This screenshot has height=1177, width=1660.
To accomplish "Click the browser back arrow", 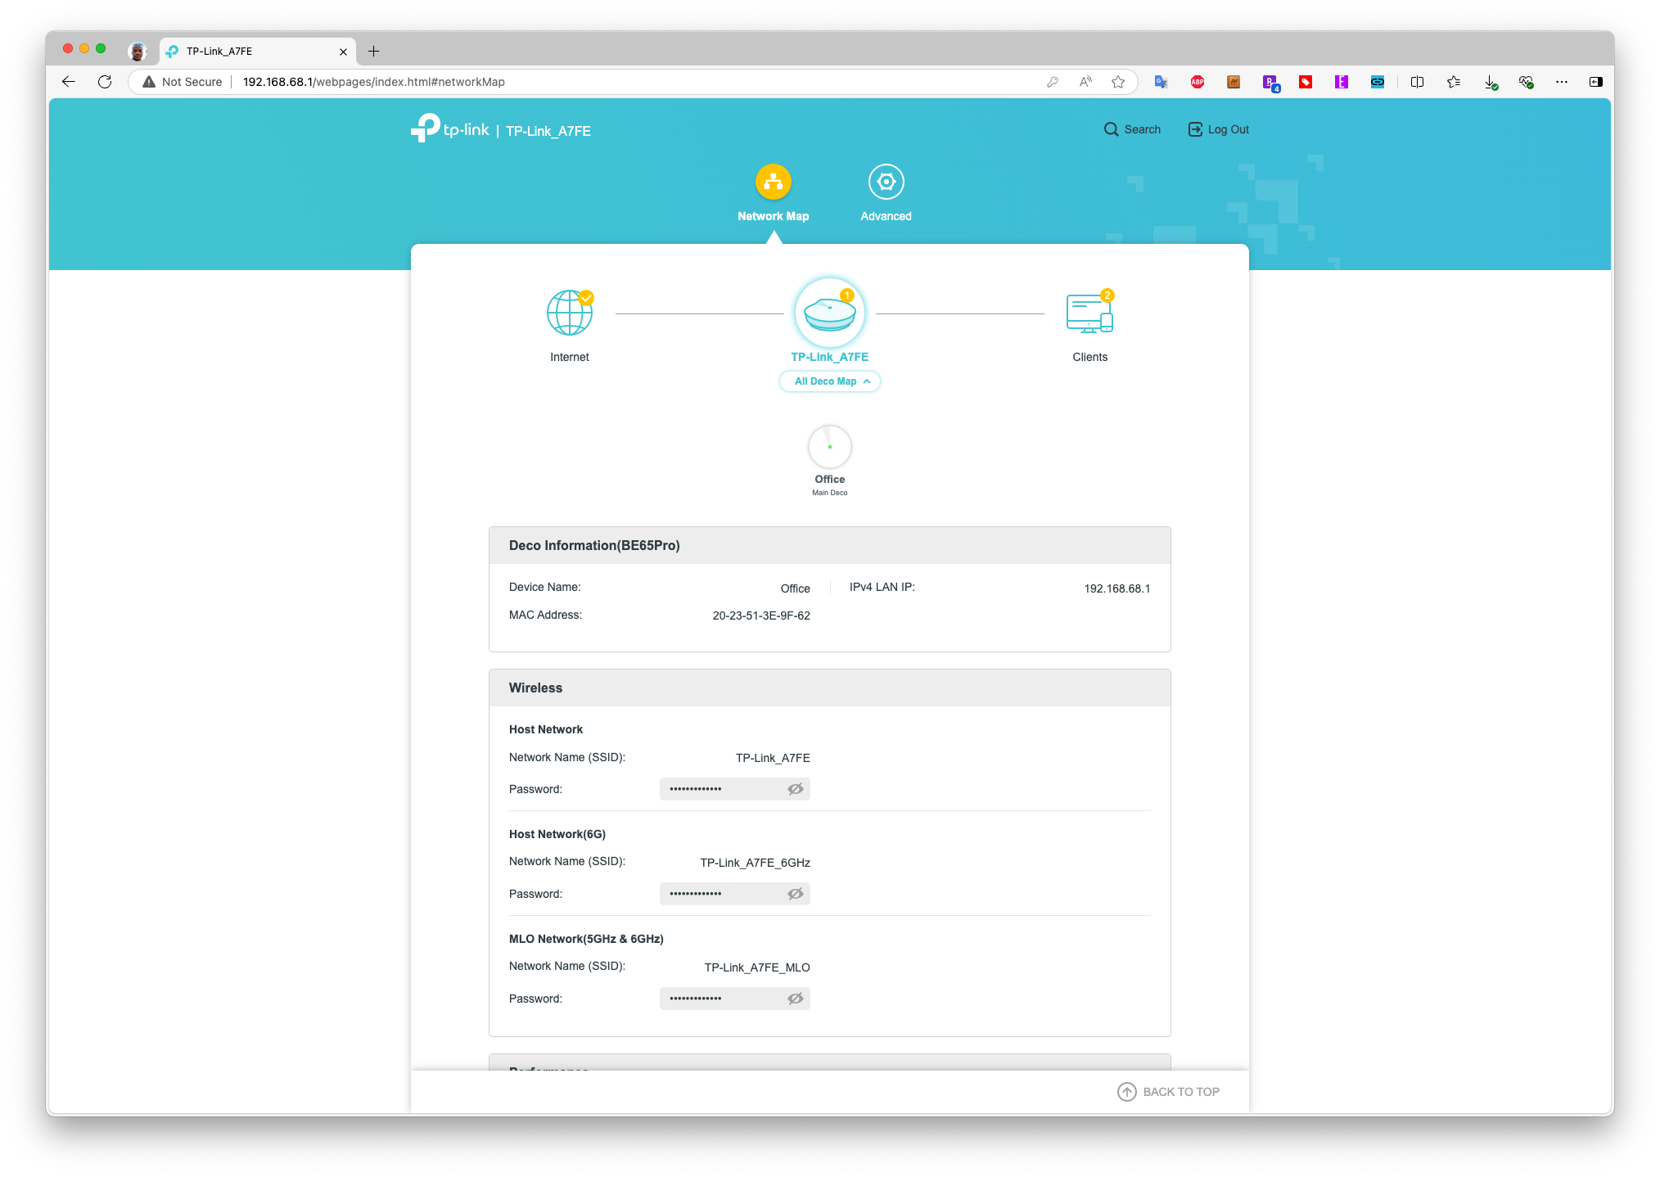I will [69, 82].
